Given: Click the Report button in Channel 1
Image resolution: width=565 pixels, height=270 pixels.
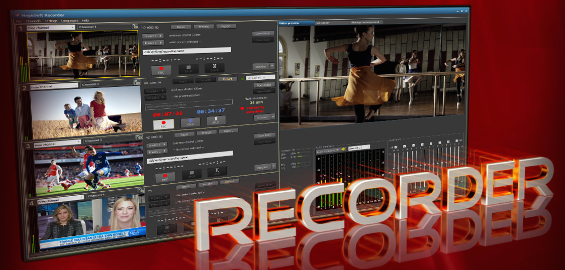Looking at the screenshot, I should 226,26.
